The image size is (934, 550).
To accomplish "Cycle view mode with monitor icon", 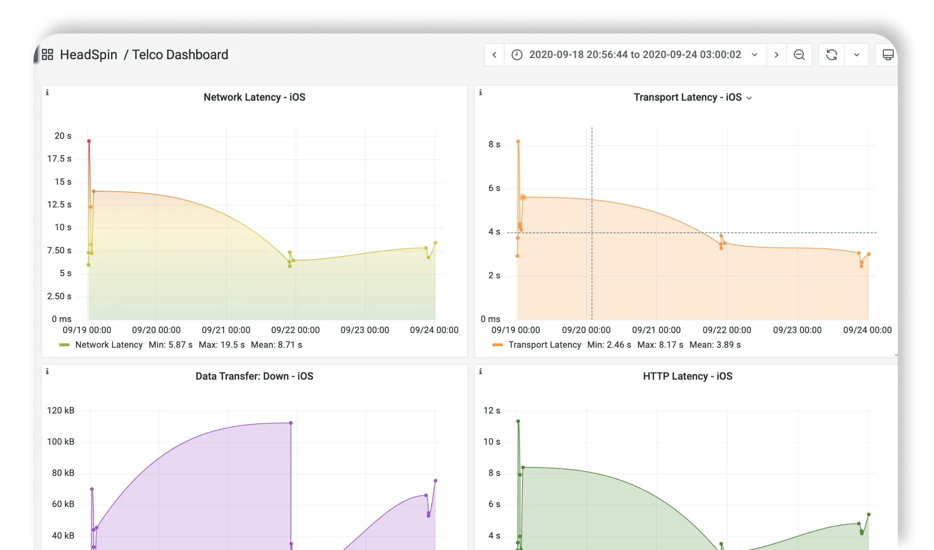I will coord(888,55).
